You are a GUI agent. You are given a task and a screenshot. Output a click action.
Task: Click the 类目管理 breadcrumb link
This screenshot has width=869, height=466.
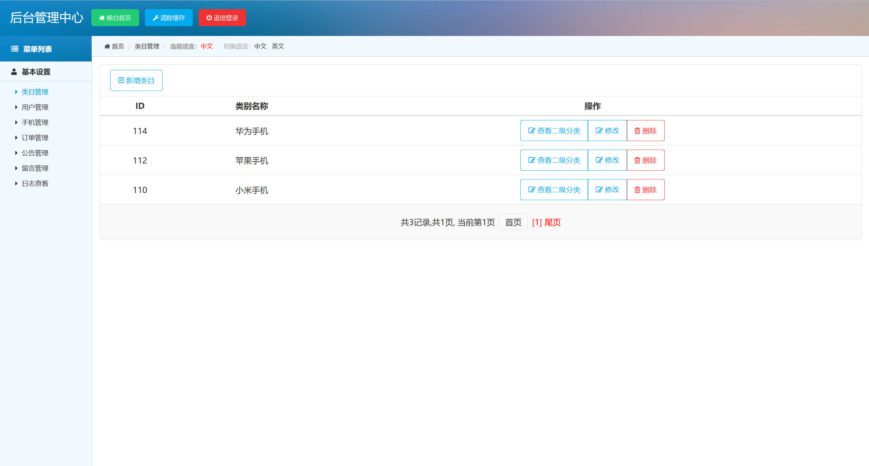(x=146, y=46)
